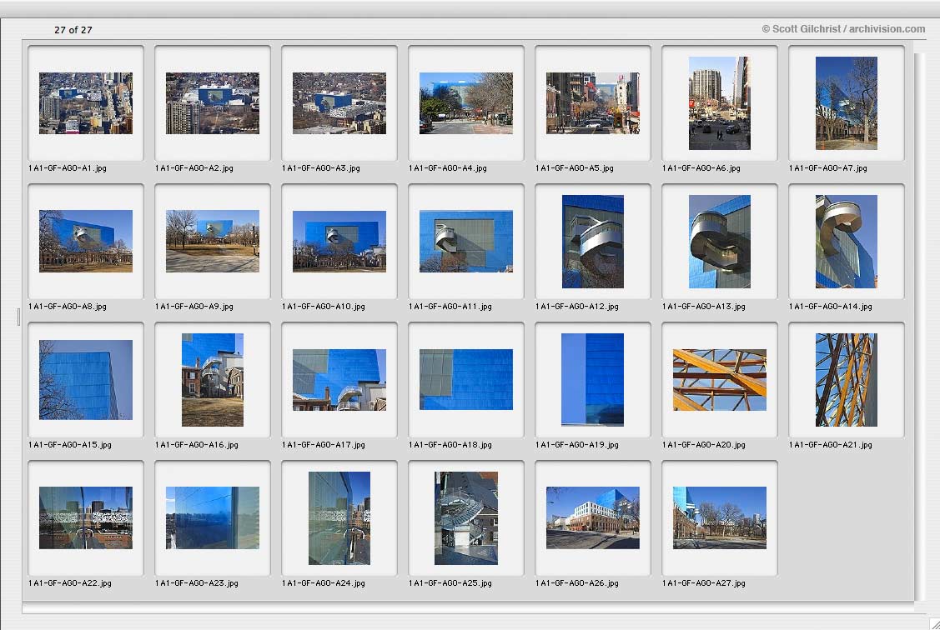Select the 1A1-GF-AGO-A23.jpg glass reflection thumbnail

click(x=212, y=518)
